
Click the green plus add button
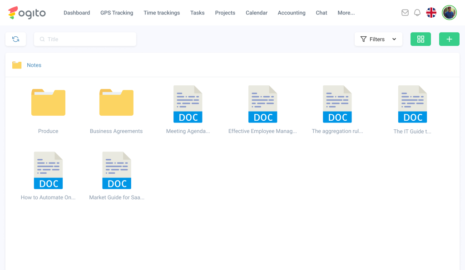pyautogui.click(x=449, y=39)
